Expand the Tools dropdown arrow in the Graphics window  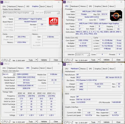click(36, 60)
